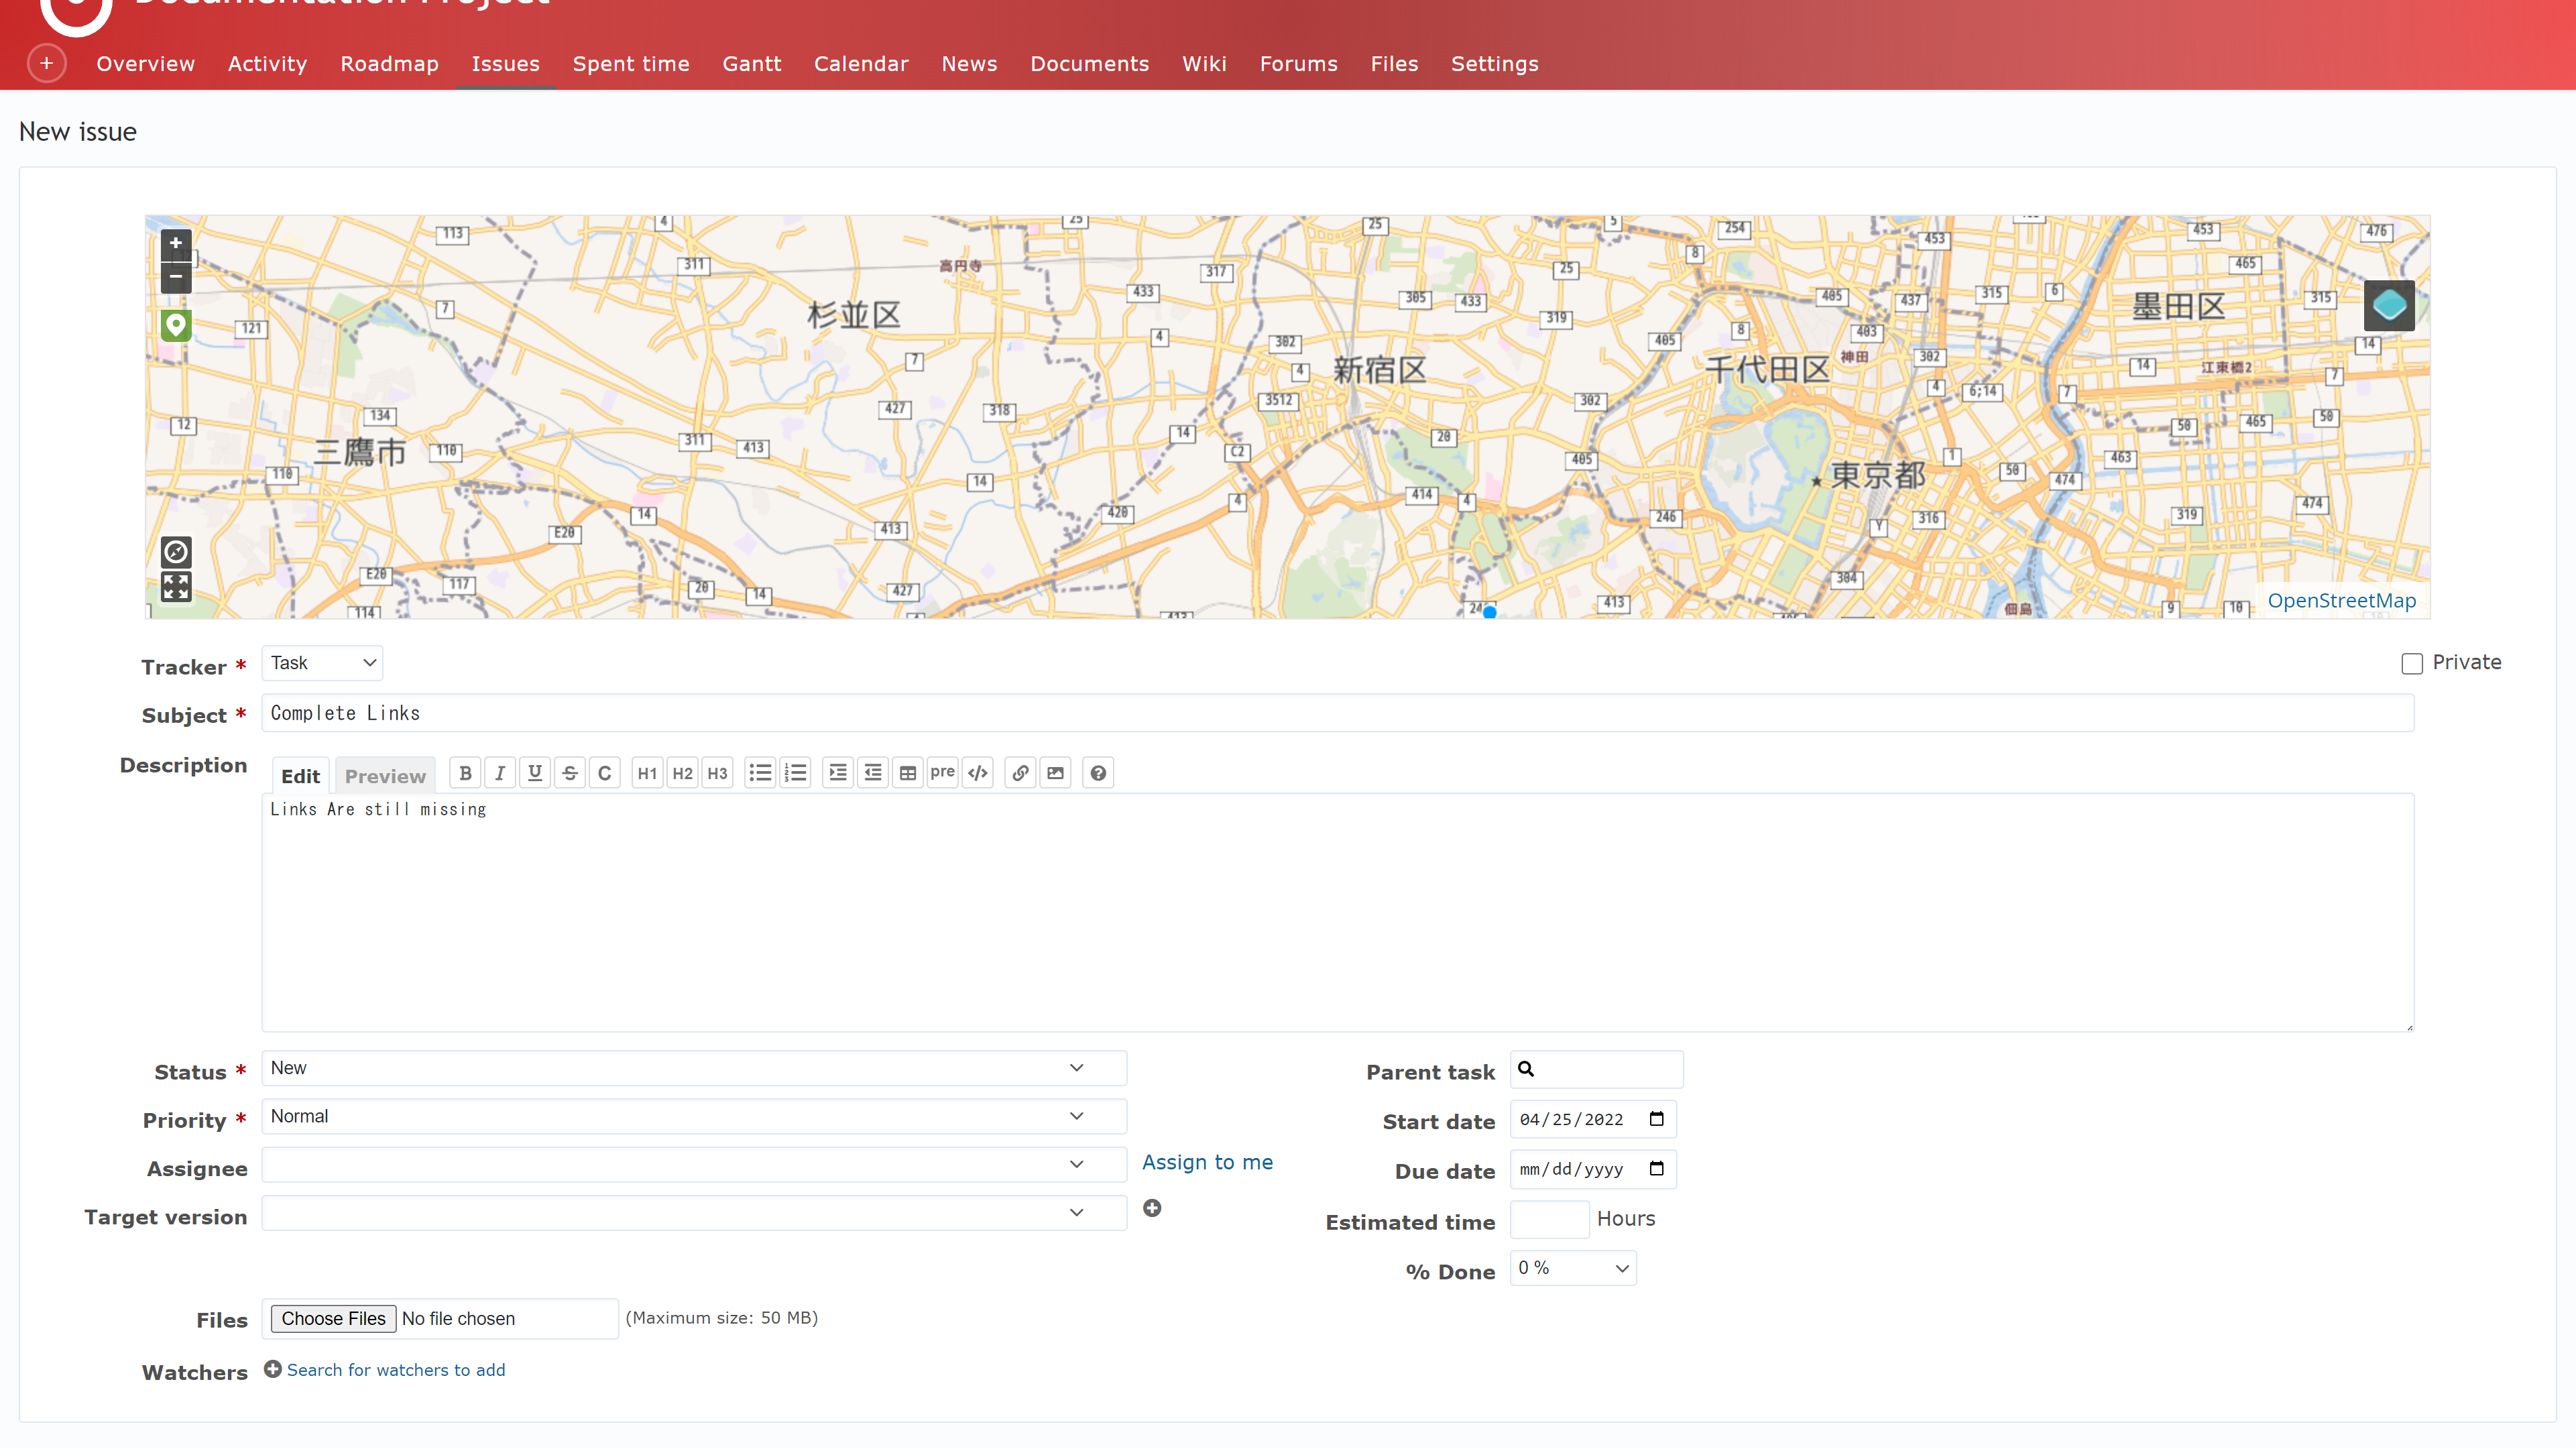The image size is (2576, 1449).
Task: Open the Tracker dropdown
Action: 322,663
